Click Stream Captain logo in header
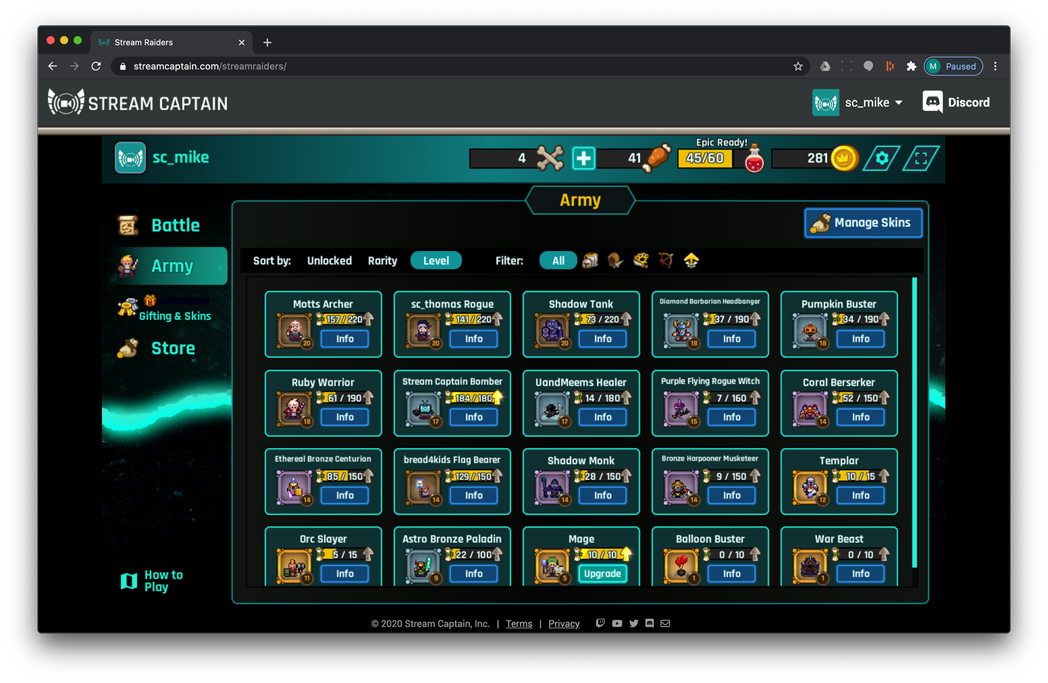 pos(138,103)
